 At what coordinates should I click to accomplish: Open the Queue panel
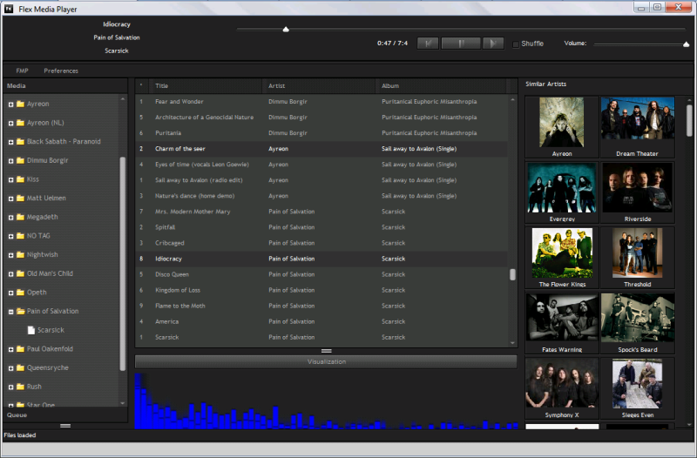click(x=64, y=415)
